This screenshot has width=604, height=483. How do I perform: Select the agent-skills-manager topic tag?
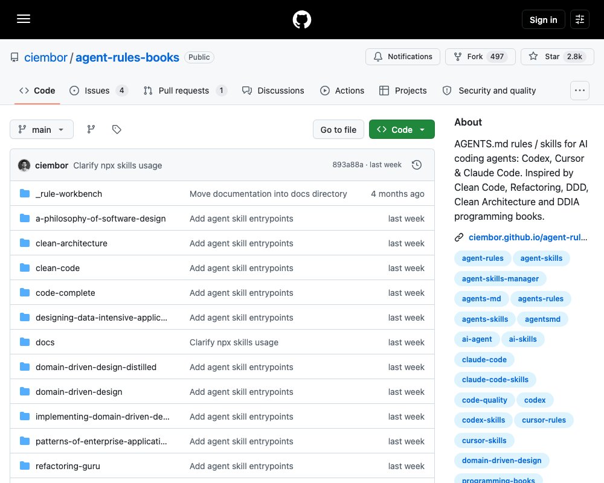(500, 279)
